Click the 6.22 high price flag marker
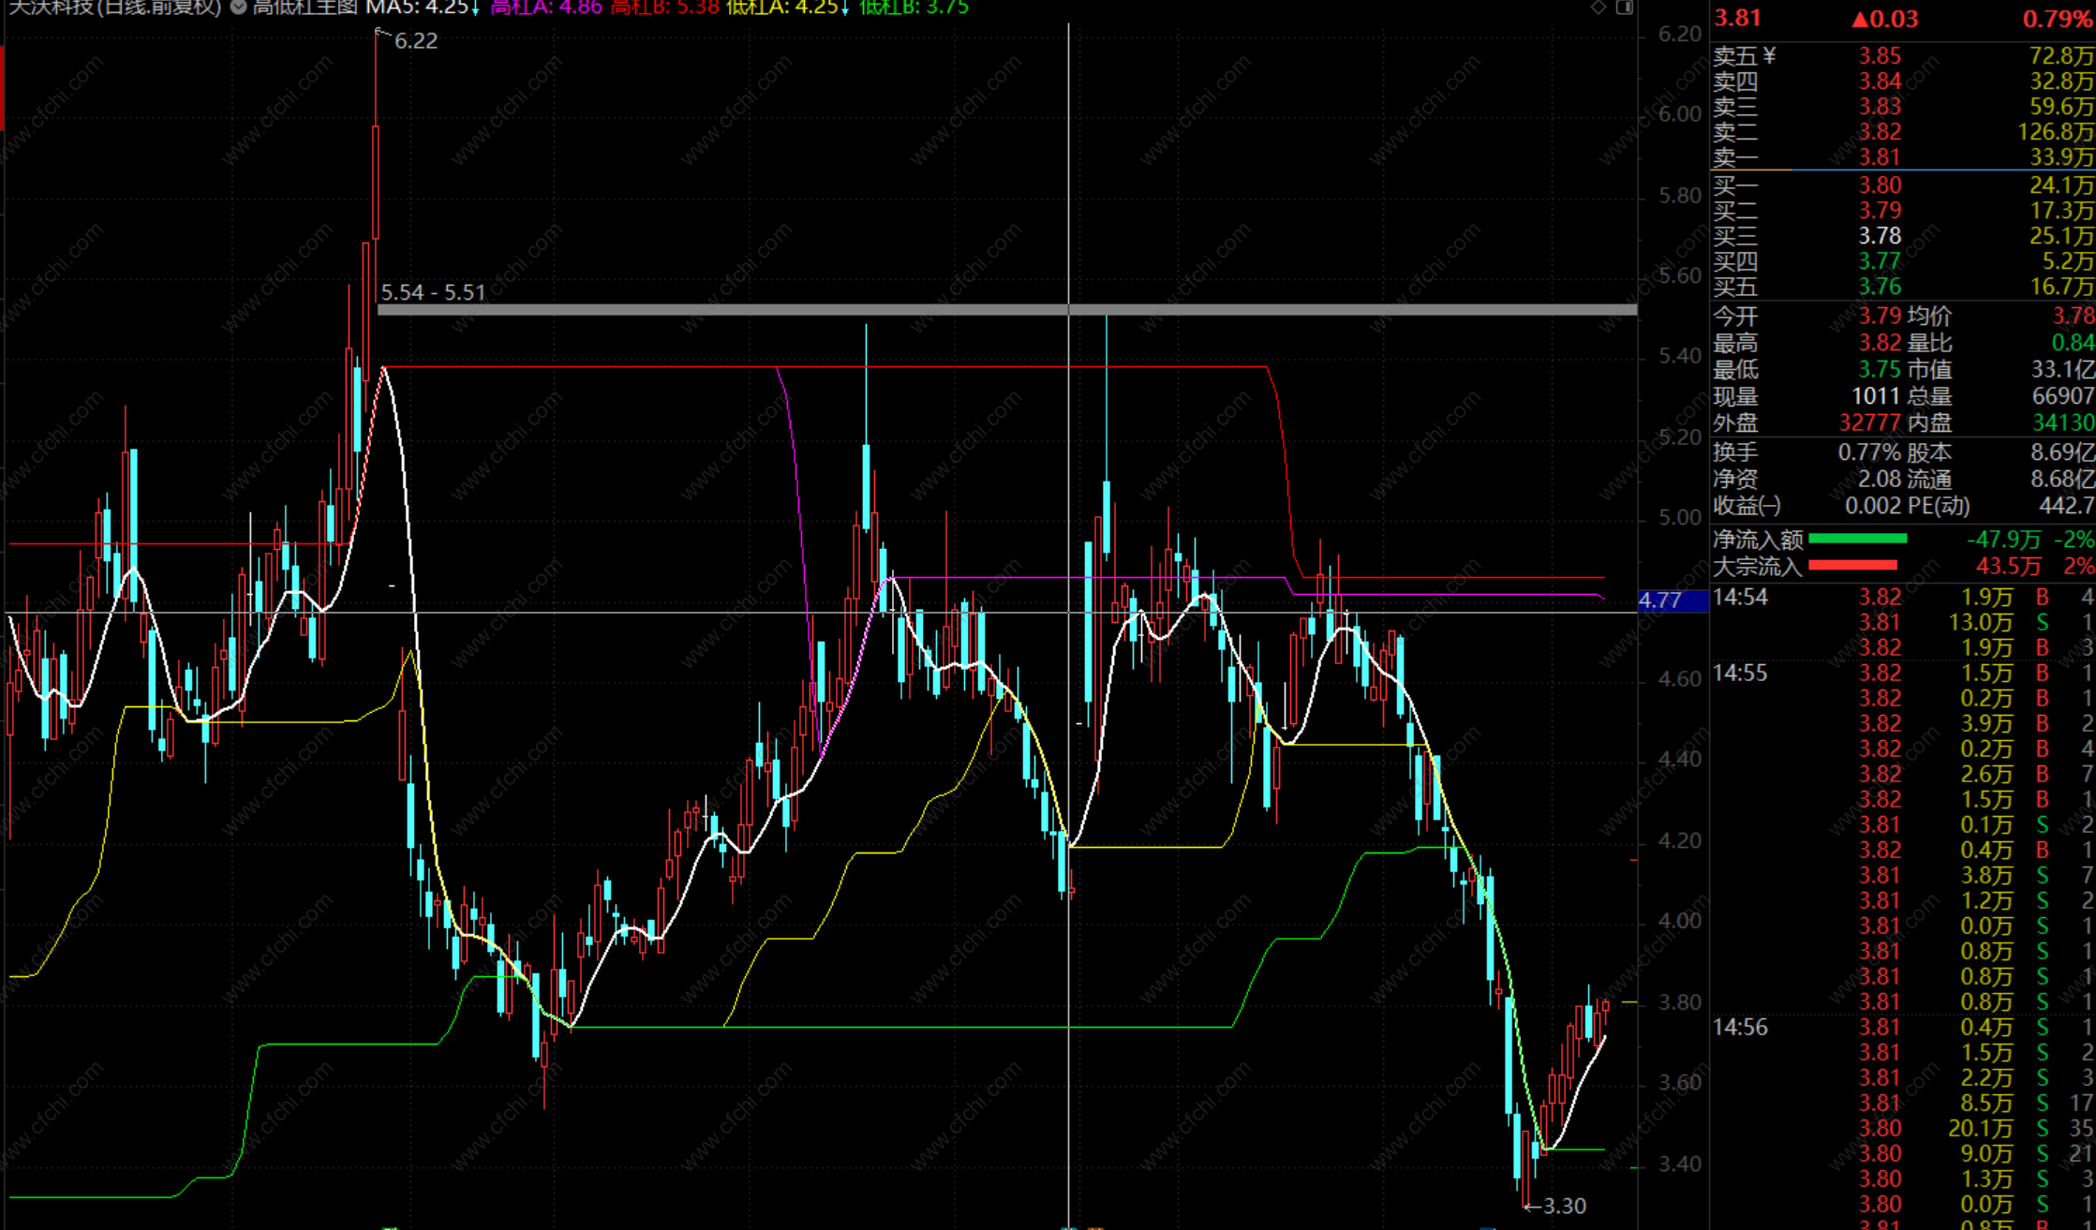Image resolution: width=2096 pixels, height=1230 pixels. pos(414,40)
